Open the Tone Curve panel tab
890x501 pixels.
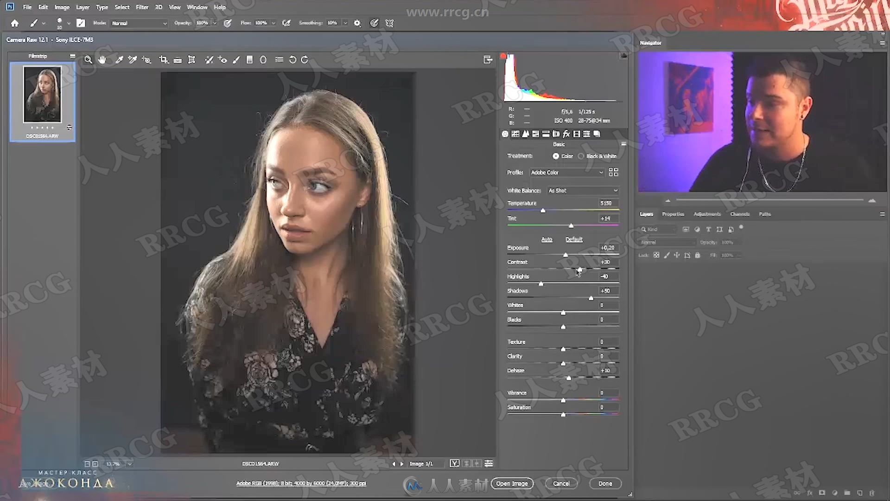pyautogui.click(x=515, y=134)
